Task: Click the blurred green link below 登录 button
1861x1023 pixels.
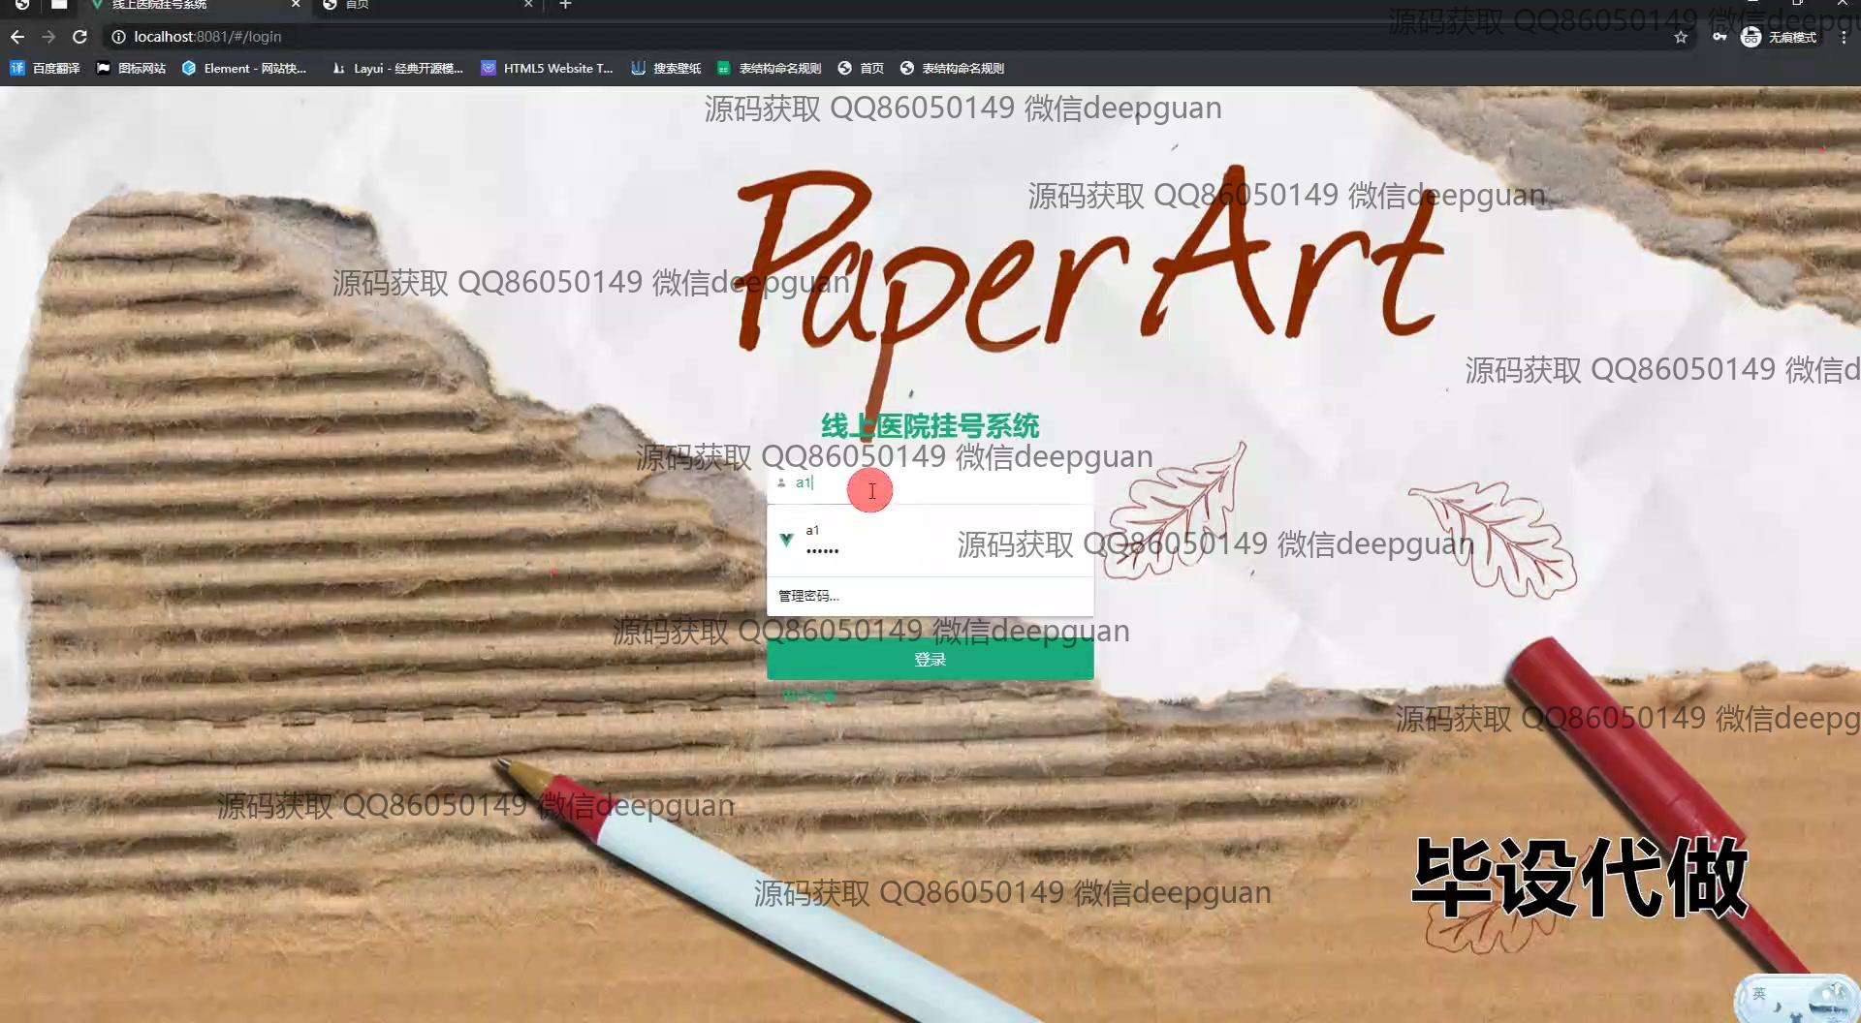Action: (x=809, y=696)
